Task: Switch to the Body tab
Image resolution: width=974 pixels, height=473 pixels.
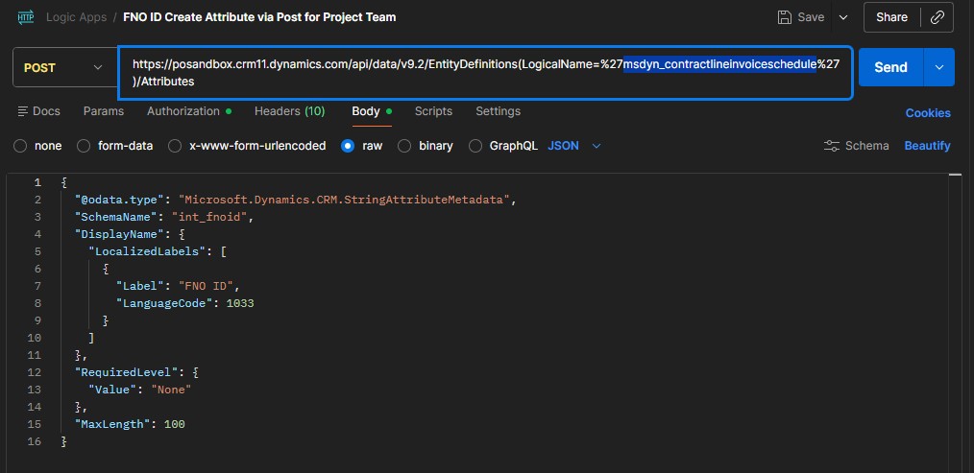Action: pyautogui.click(x=372, y=111)
